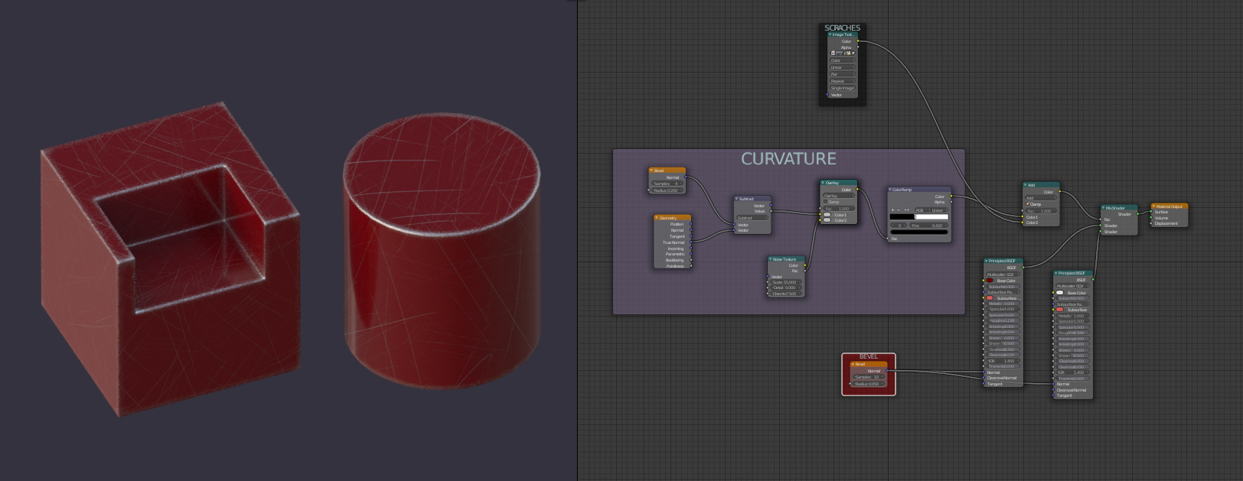
Task: Click the Radius 0.200 field in Bevel node
Action: click(667, 190)
